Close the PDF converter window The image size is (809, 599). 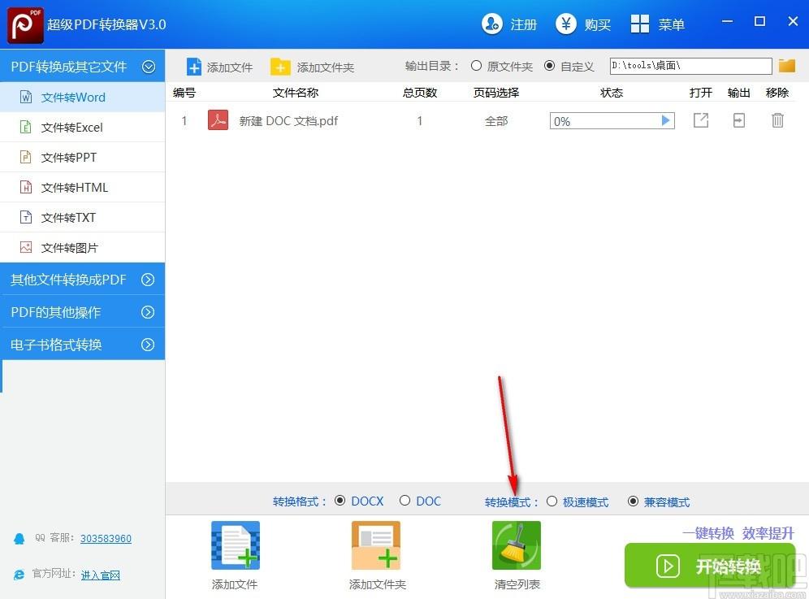(793, 21)
